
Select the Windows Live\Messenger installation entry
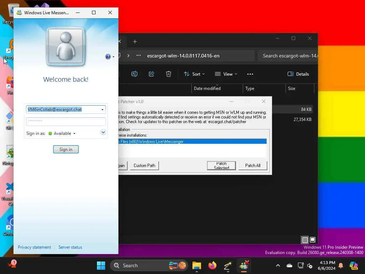[x=192, y=142]
